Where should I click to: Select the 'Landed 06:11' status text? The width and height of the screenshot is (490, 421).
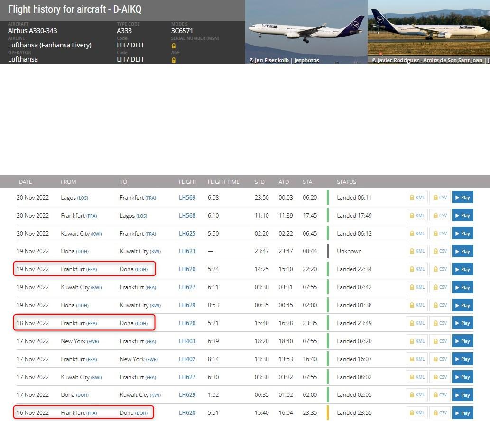(x=354, y=197)
